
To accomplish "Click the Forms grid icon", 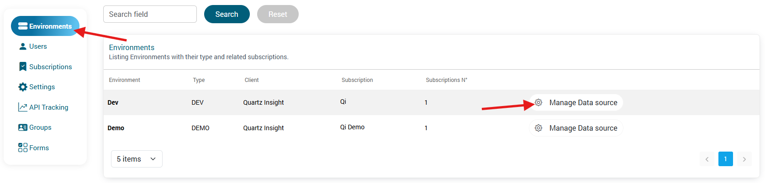I will tap(23, 148).
